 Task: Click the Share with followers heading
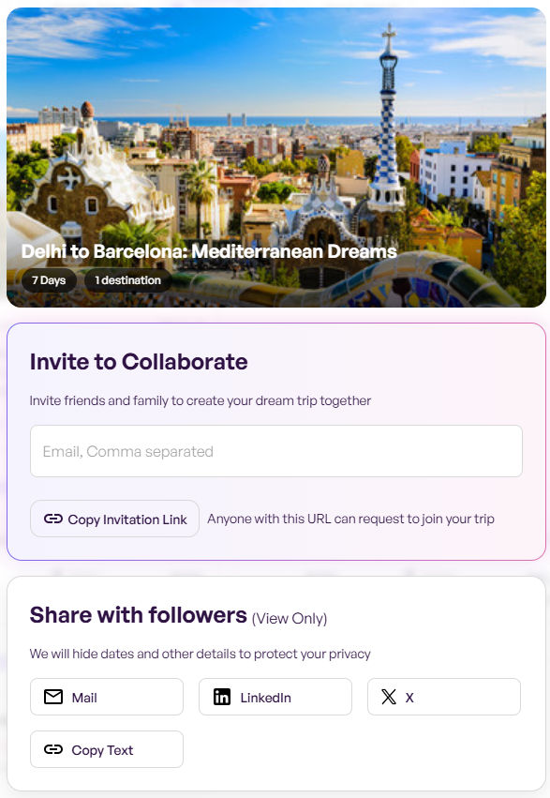click(139, 615)
